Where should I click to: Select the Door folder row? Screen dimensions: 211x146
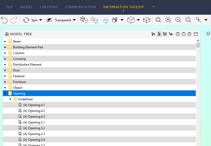[99, 70]
